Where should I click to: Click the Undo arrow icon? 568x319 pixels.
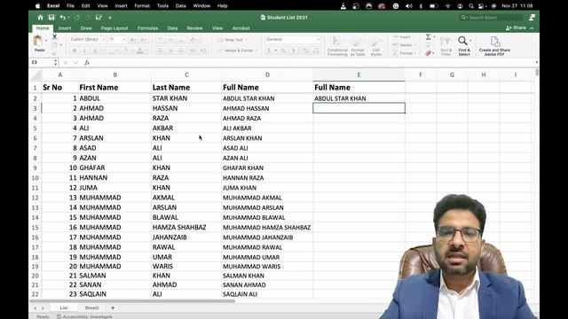coord(63,18)
